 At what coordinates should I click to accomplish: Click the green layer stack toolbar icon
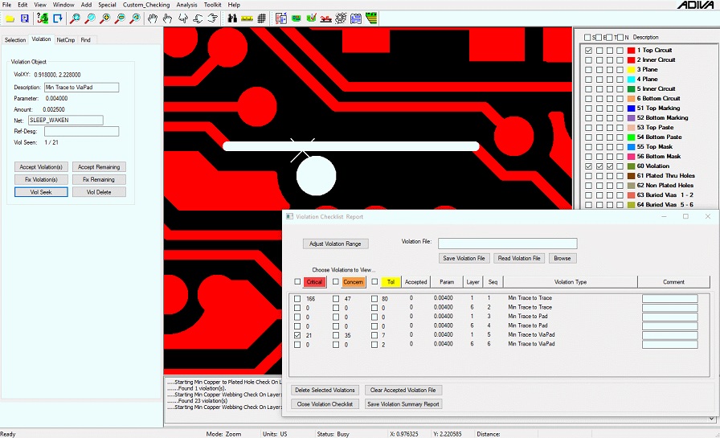pos(371,18)
